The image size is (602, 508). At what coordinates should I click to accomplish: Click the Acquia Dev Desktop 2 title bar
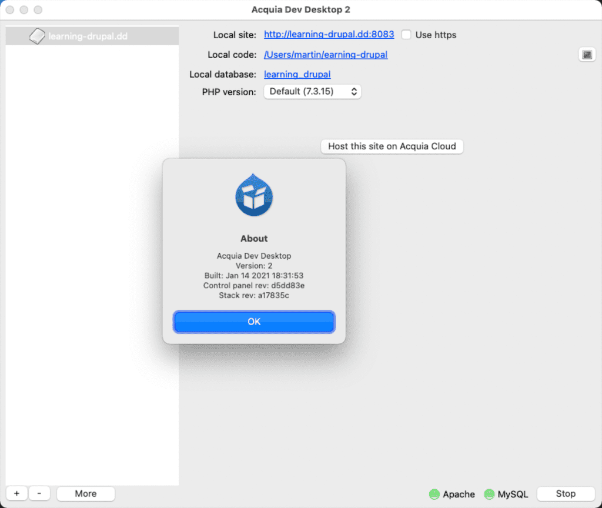tap(300, 9)
